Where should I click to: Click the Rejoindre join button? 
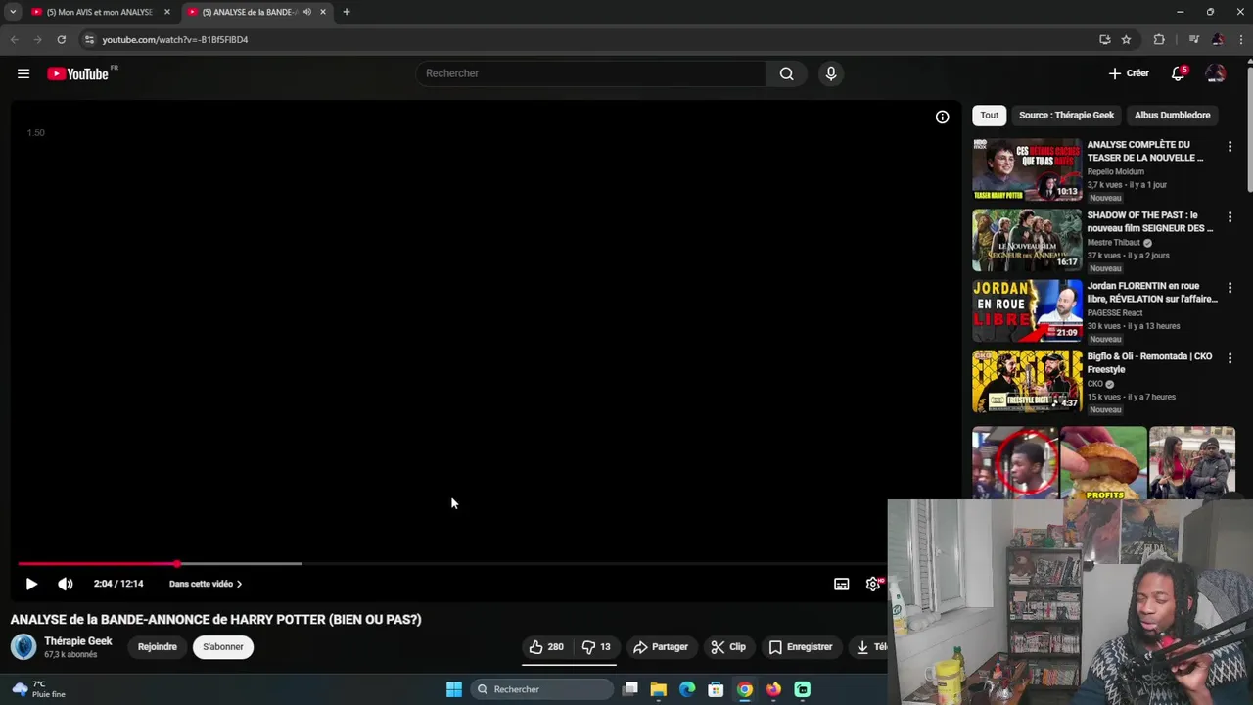coord(158,647)
